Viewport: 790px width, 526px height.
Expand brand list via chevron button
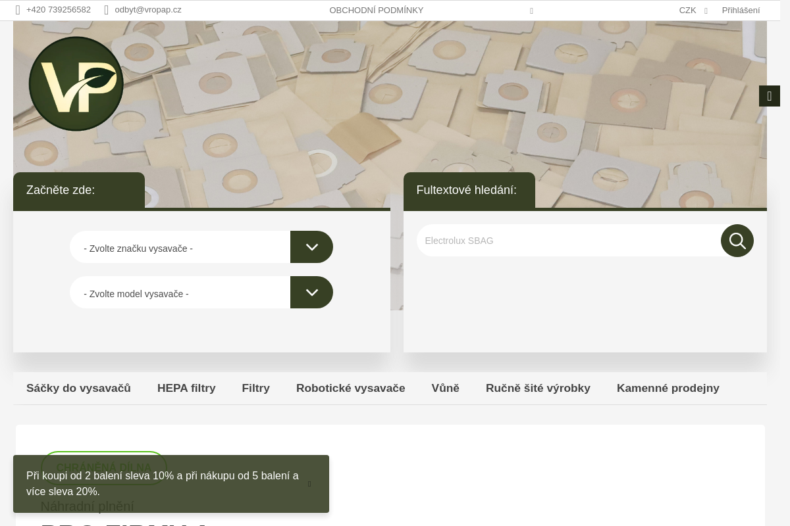click(x=311, y=247)
